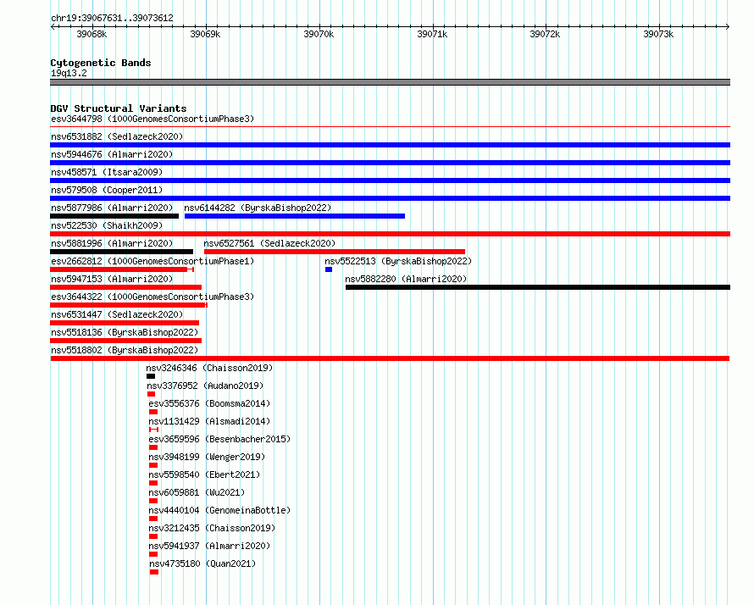The width and height of the screenshot is (754, 605).
Task: Open the nsv5882280 (Almarri2020) label
Action: [406, 279]
